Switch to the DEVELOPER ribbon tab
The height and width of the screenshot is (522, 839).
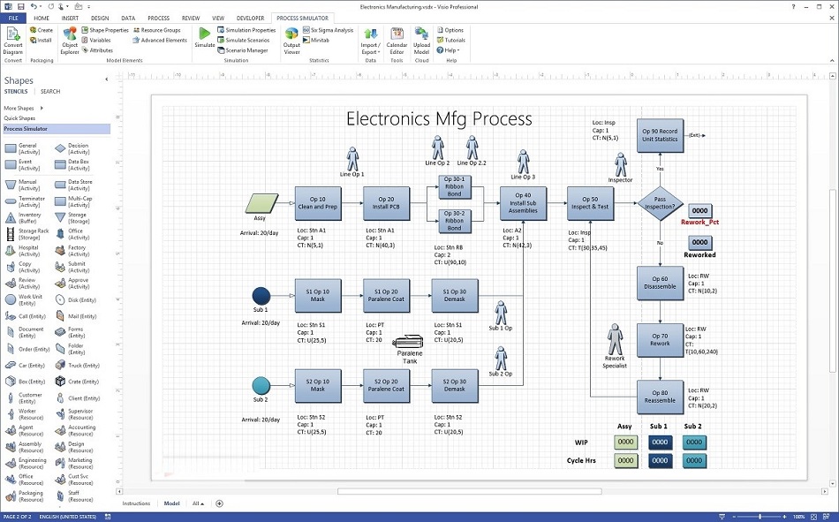coord(251,19)
